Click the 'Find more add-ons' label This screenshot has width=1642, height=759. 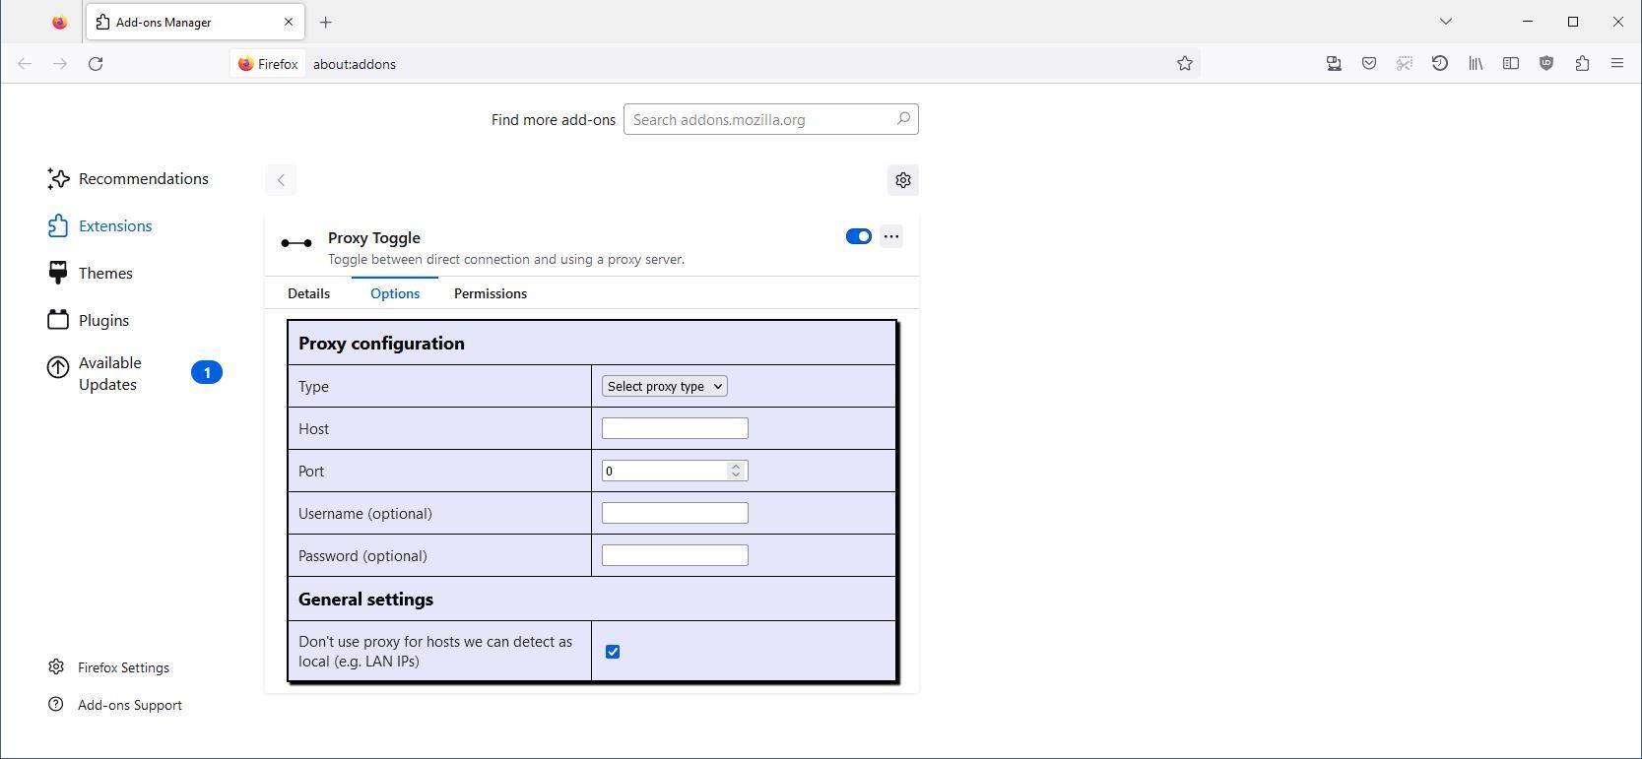coord(554,120)
